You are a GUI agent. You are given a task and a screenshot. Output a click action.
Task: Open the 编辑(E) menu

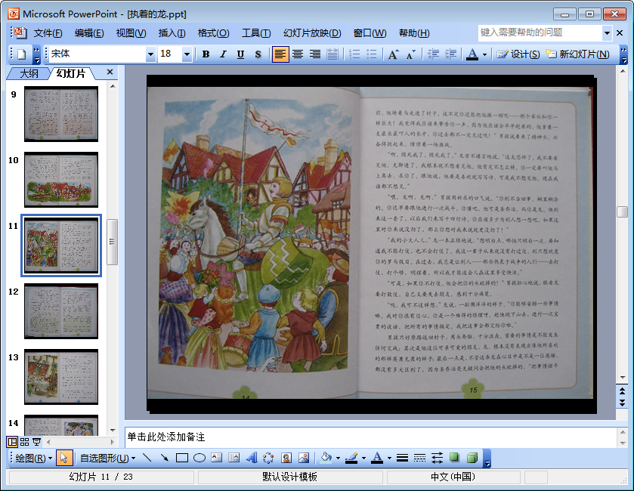click(89, 33)
